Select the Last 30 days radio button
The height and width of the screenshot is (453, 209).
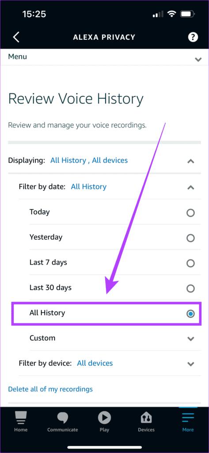point(190,288)
